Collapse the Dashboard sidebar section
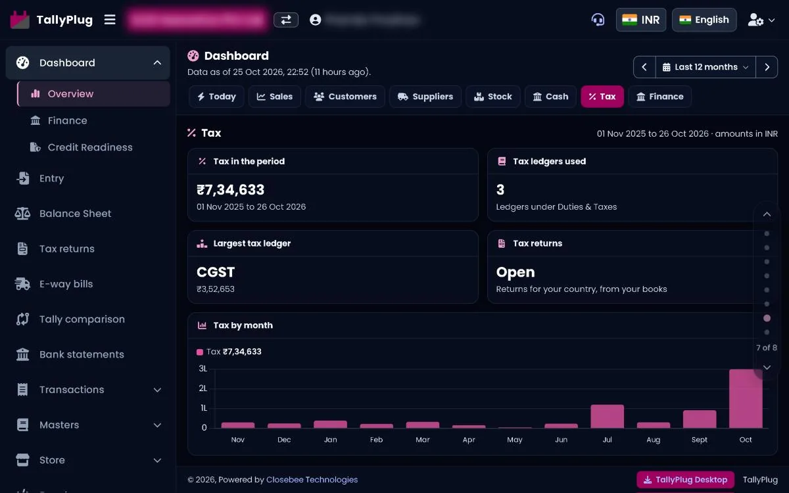This screenshot has height=493, width=789. point(157,63)
